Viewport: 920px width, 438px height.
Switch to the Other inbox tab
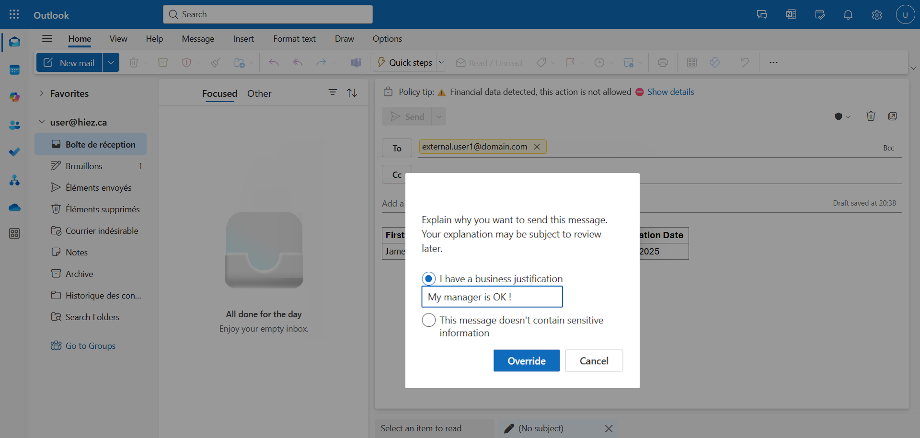[259, 93]
